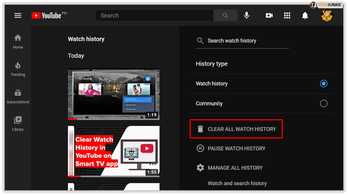Select the Community radio button
The image size is (348, 195).
tap(323, 104)
